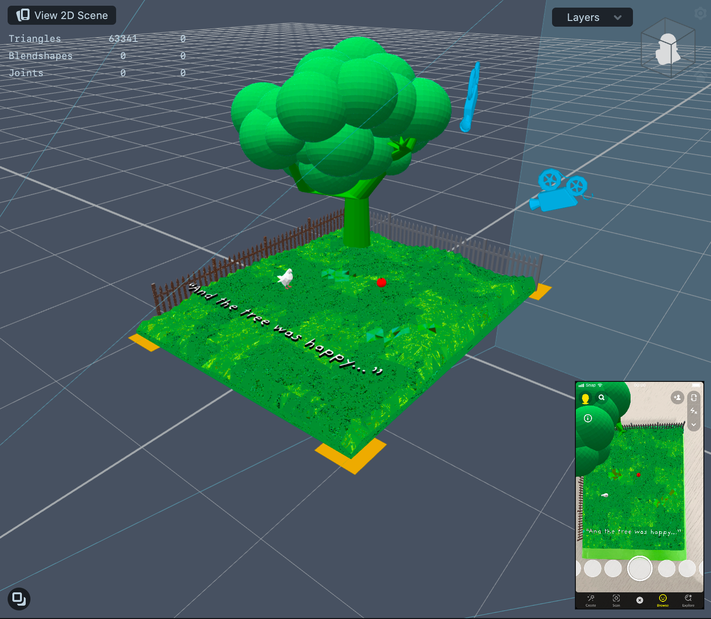Tap the info icon in preview
This screenshot has width=711, height=619.
tap(588, 419)
